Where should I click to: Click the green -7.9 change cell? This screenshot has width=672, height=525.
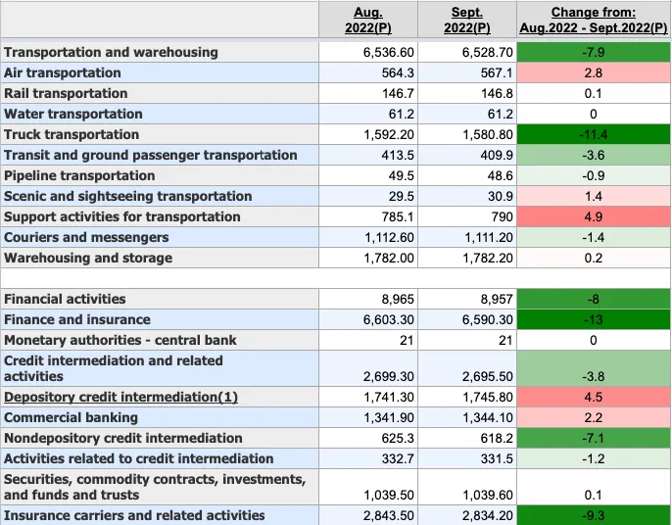(x=594, y=52)
